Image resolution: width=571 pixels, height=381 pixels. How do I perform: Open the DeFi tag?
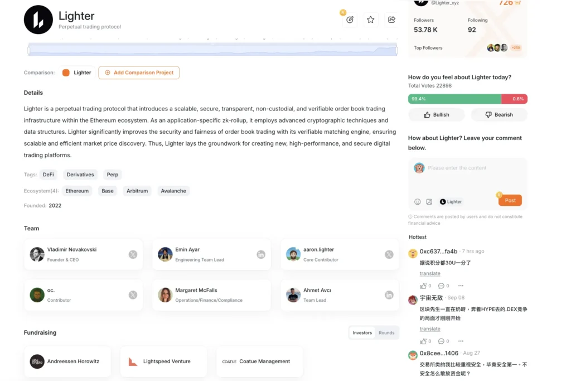[48, 175]
